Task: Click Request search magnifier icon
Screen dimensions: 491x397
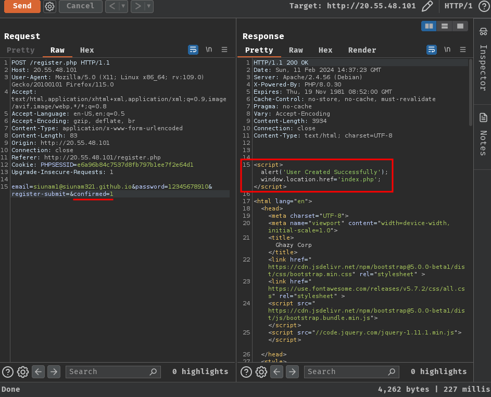Action: pos(153,372)
